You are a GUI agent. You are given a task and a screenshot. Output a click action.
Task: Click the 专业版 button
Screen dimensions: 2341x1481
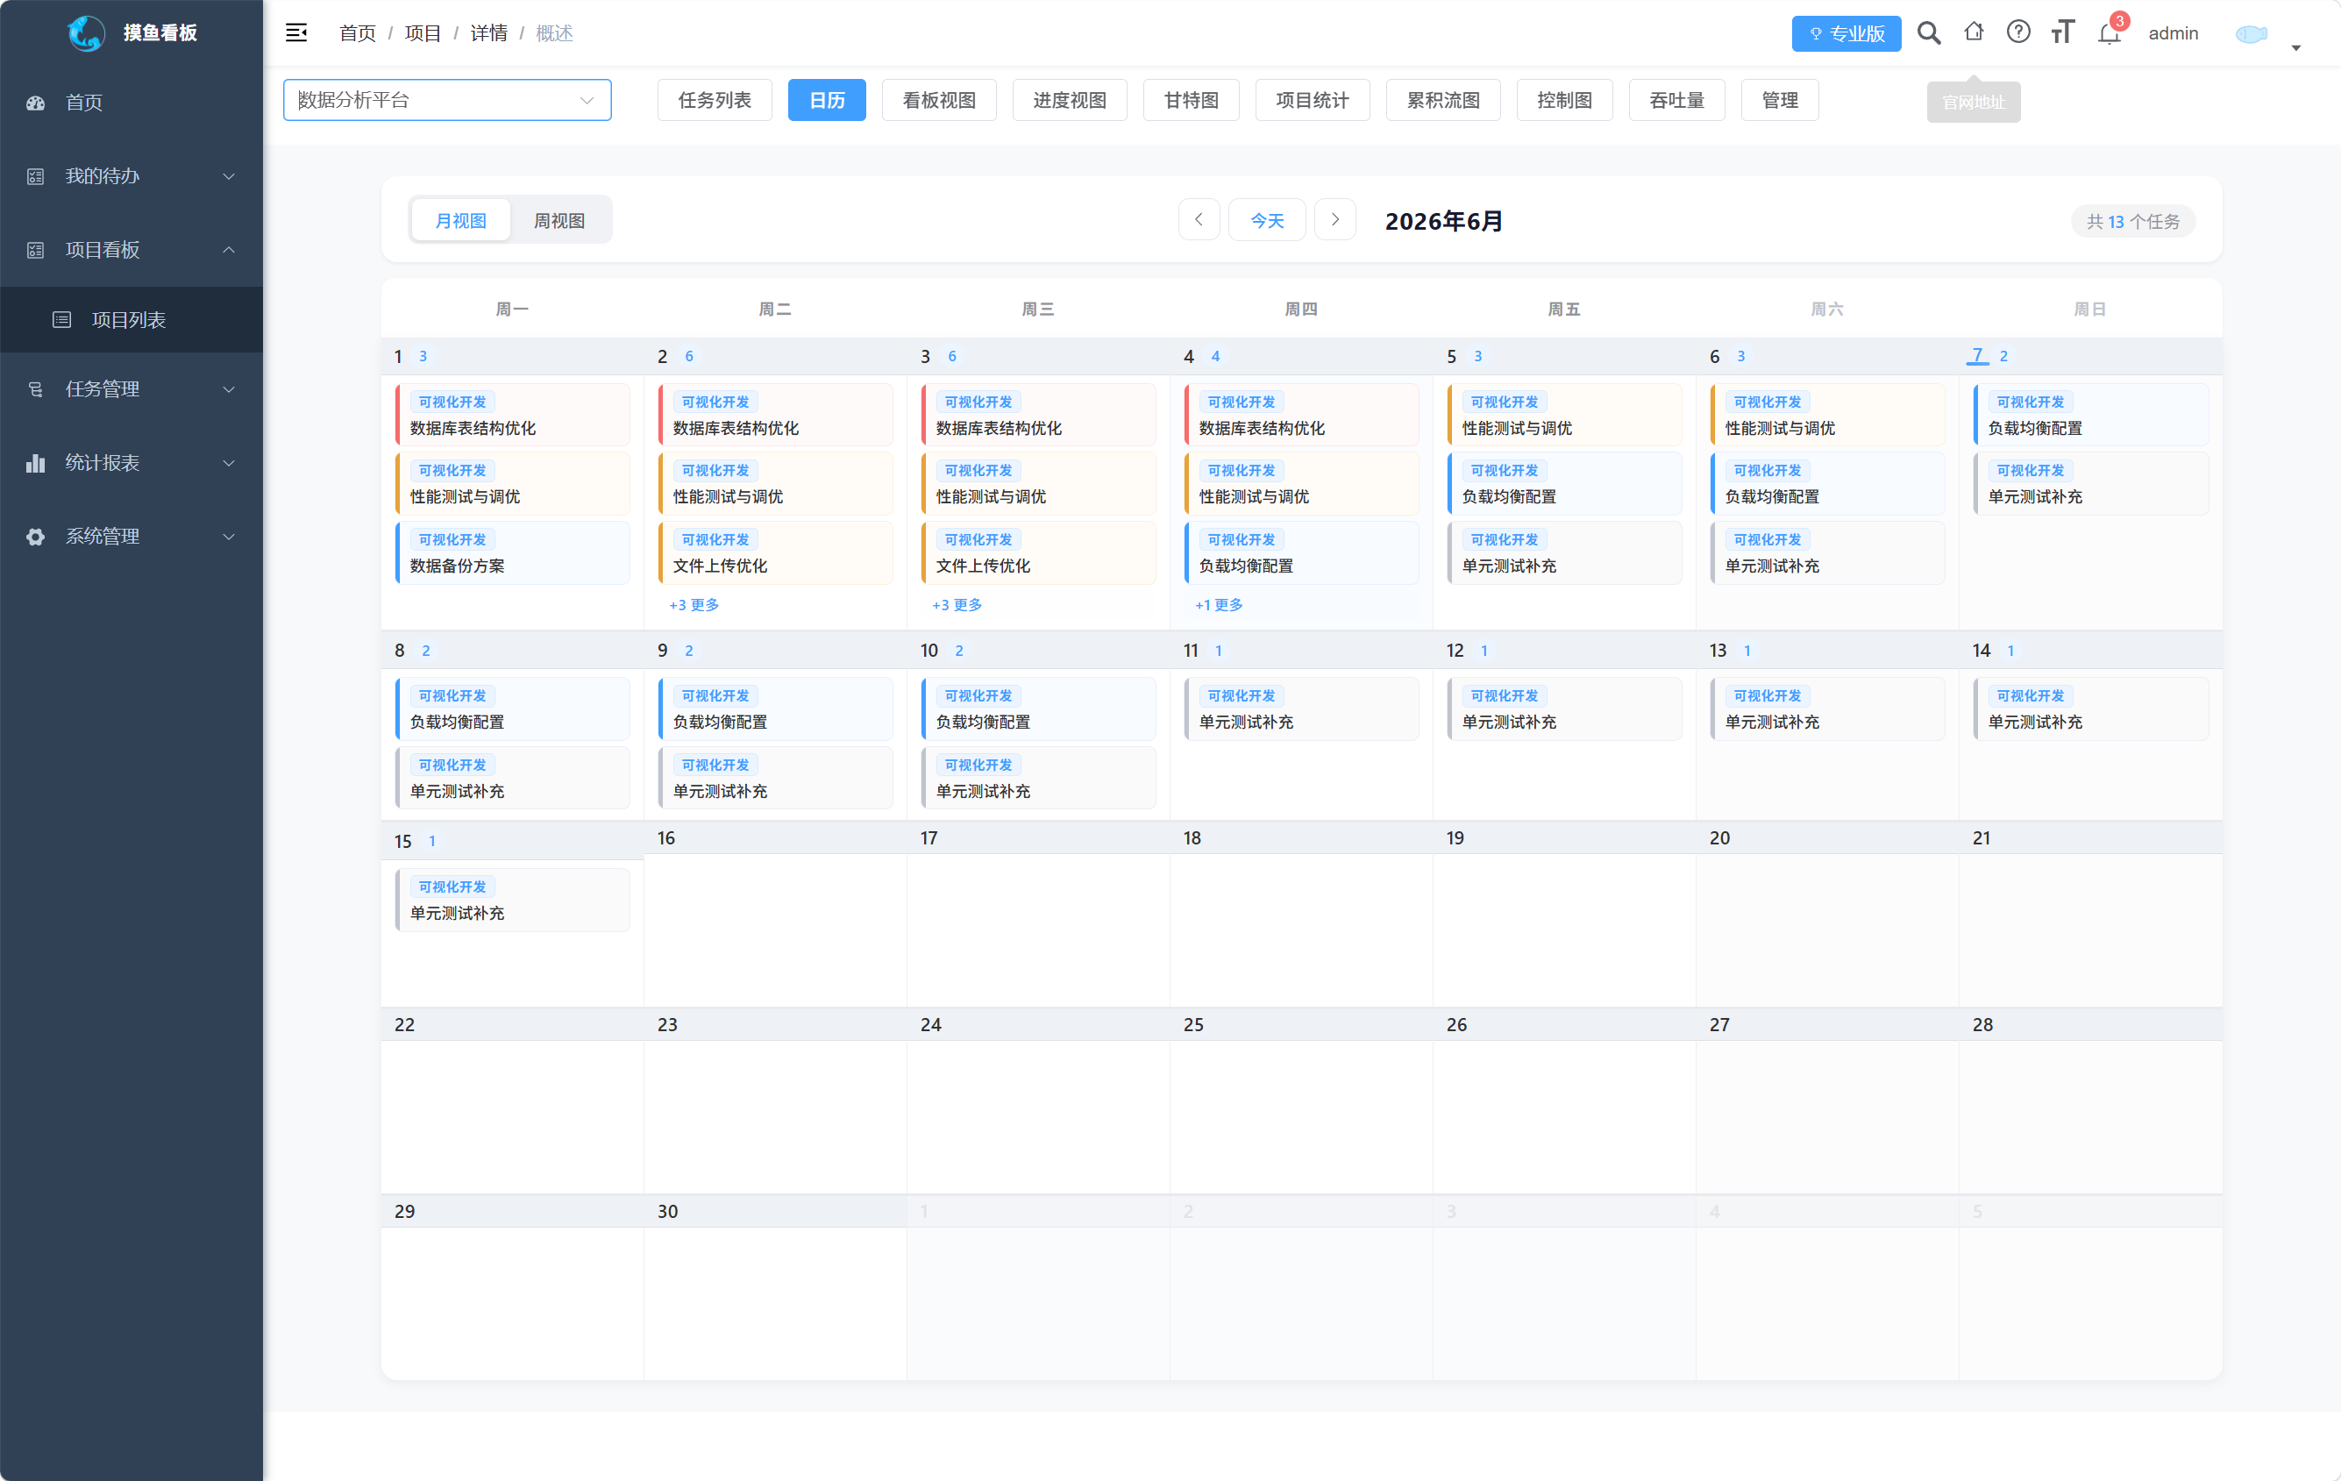[1846, 34]
